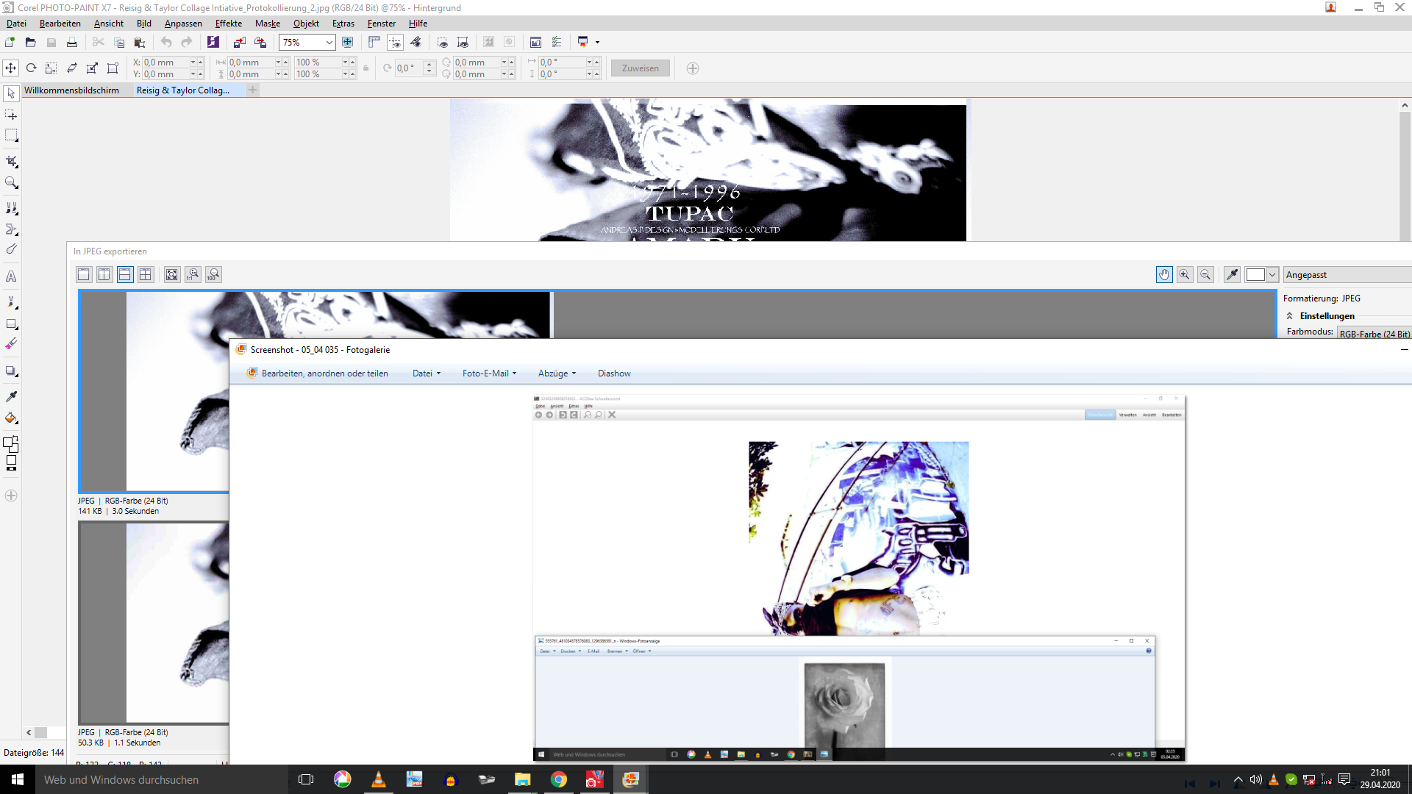The image size is (1412, 794).
Task: Select eyedropper in export dialog toolbar
Action: (1232, 274)
